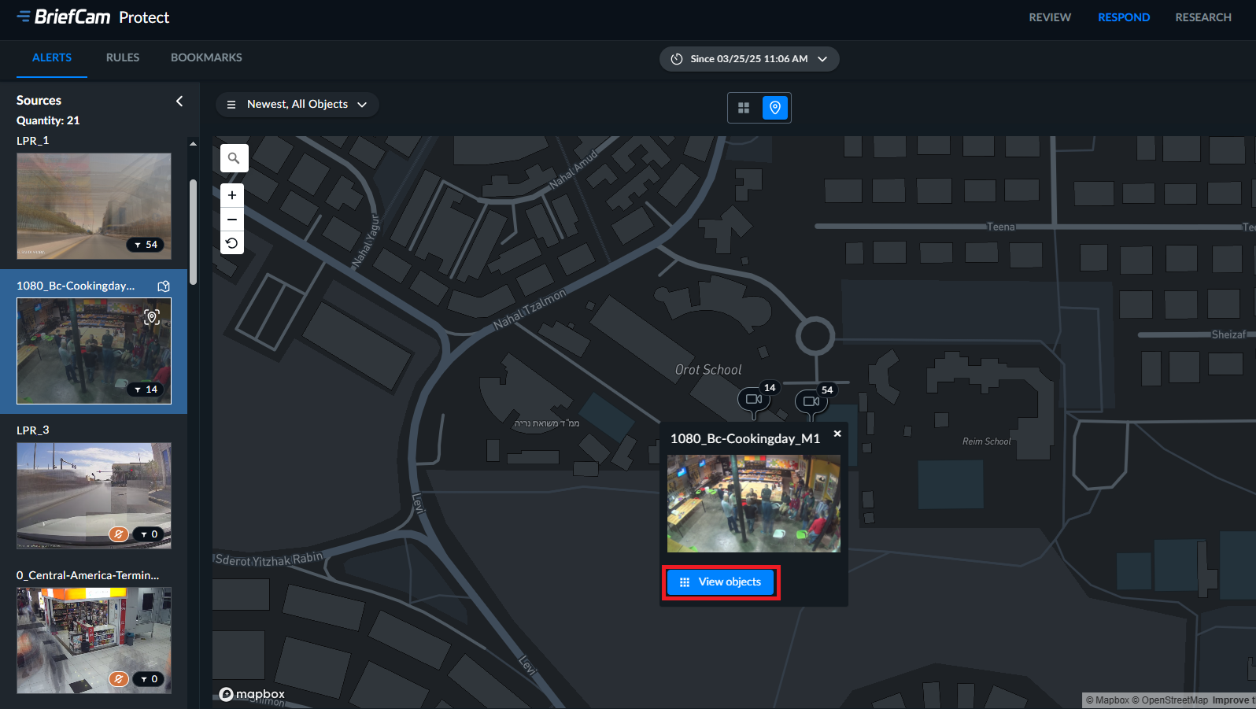Viewport: 1256px width, 709px height.
Task: Click the map search magnifier button
Action: [234, 158]
